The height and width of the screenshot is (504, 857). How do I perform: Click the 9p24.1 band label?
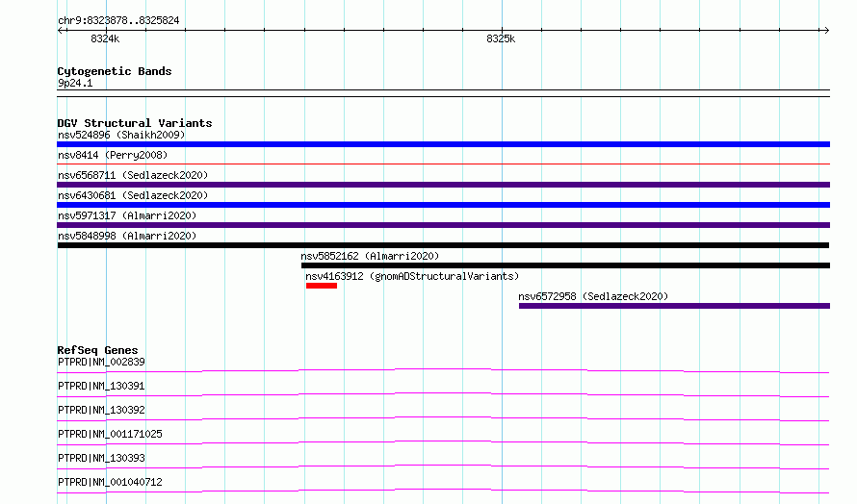tap(75, 83)
